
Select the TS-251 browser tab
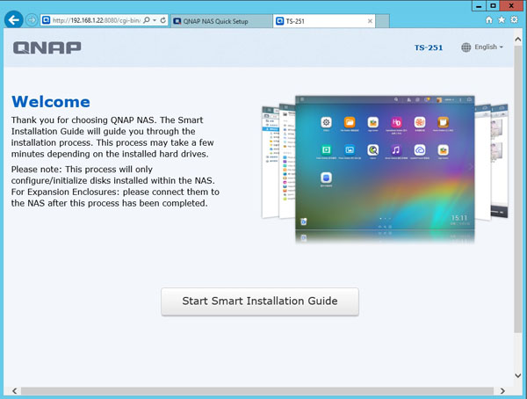click(x=324, y=21)
